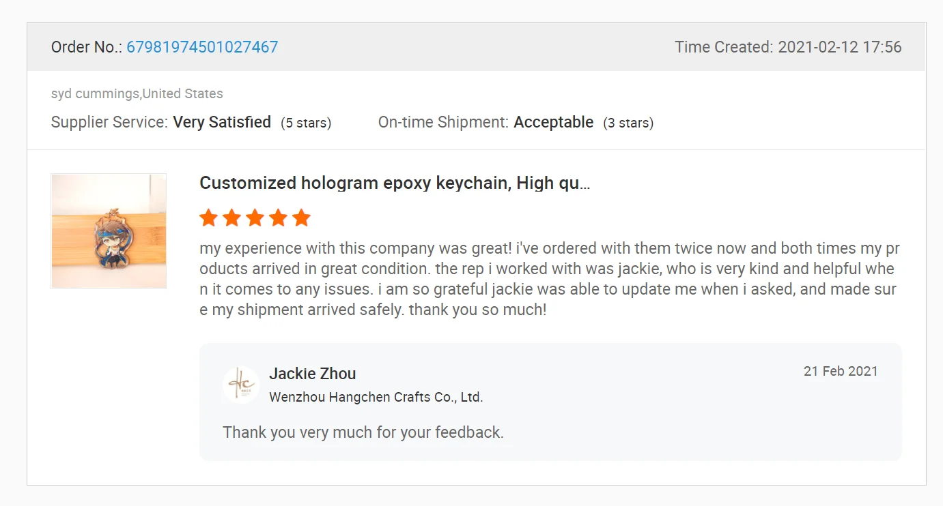
Task: Click the fourth orange rating star
Action: tap(279, 218)
